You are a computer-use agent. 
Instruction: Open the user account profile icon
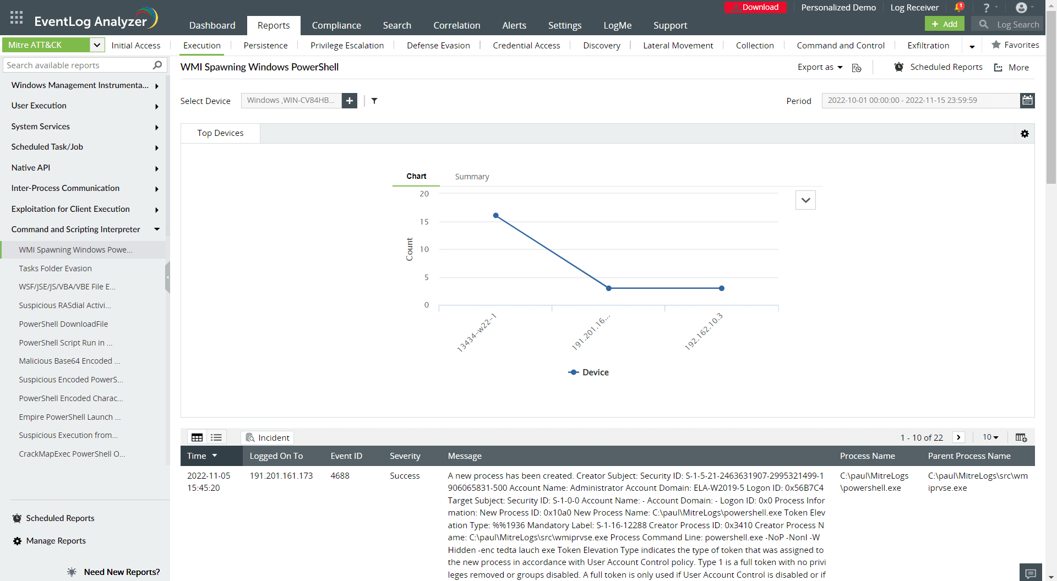[1021, 8]
